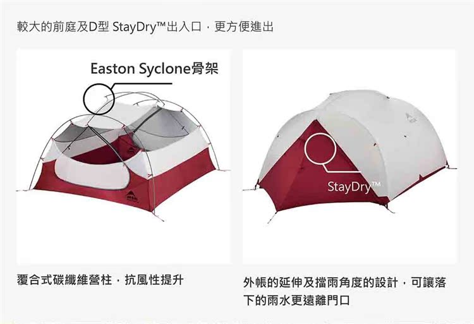This screenshot has width=474, height=324.
Task: Click the black callout circle on tent pole
Action: click(99, 99)
